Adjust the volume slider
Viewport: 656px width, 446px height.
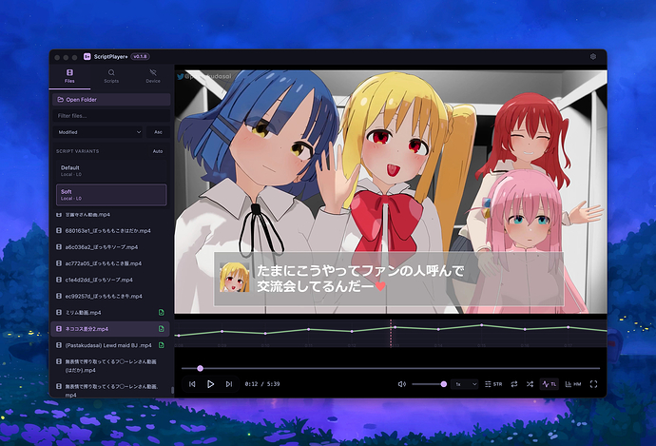coord(429,384)
